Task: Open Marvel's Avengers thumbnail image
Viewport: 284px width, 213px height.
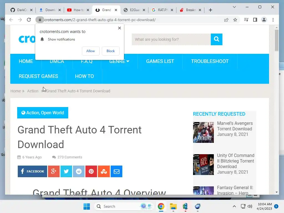Action: (203, 132)
